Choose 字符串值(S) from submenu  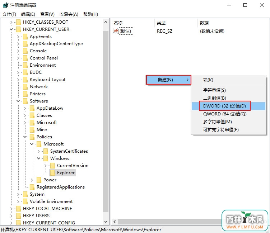[x=228, y=90]
